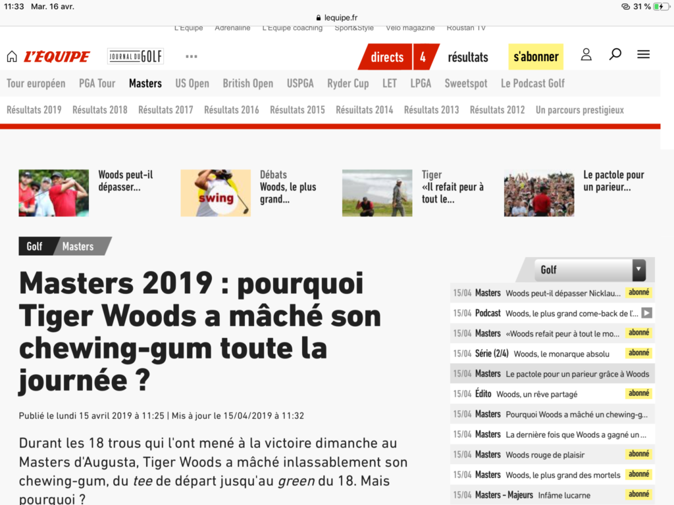Select the US Open tab

point(192,84)
